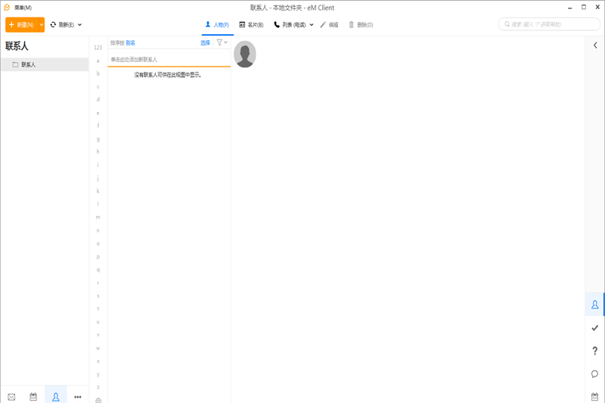Expand the 列表 view dropdown arrow
Viewport: 605px width, 403px height.
312,25
